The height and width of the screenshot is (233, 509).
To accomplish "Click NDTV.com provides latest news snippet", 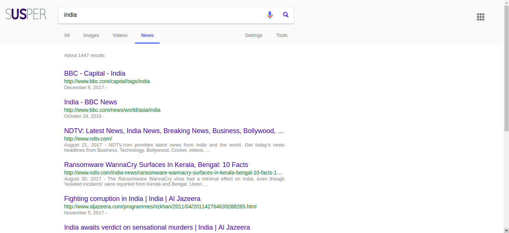I will coord(174,148).
